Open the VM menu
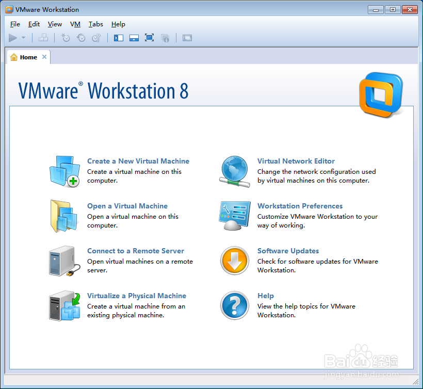This screenshot has width=423, height=389. point(75,24)
